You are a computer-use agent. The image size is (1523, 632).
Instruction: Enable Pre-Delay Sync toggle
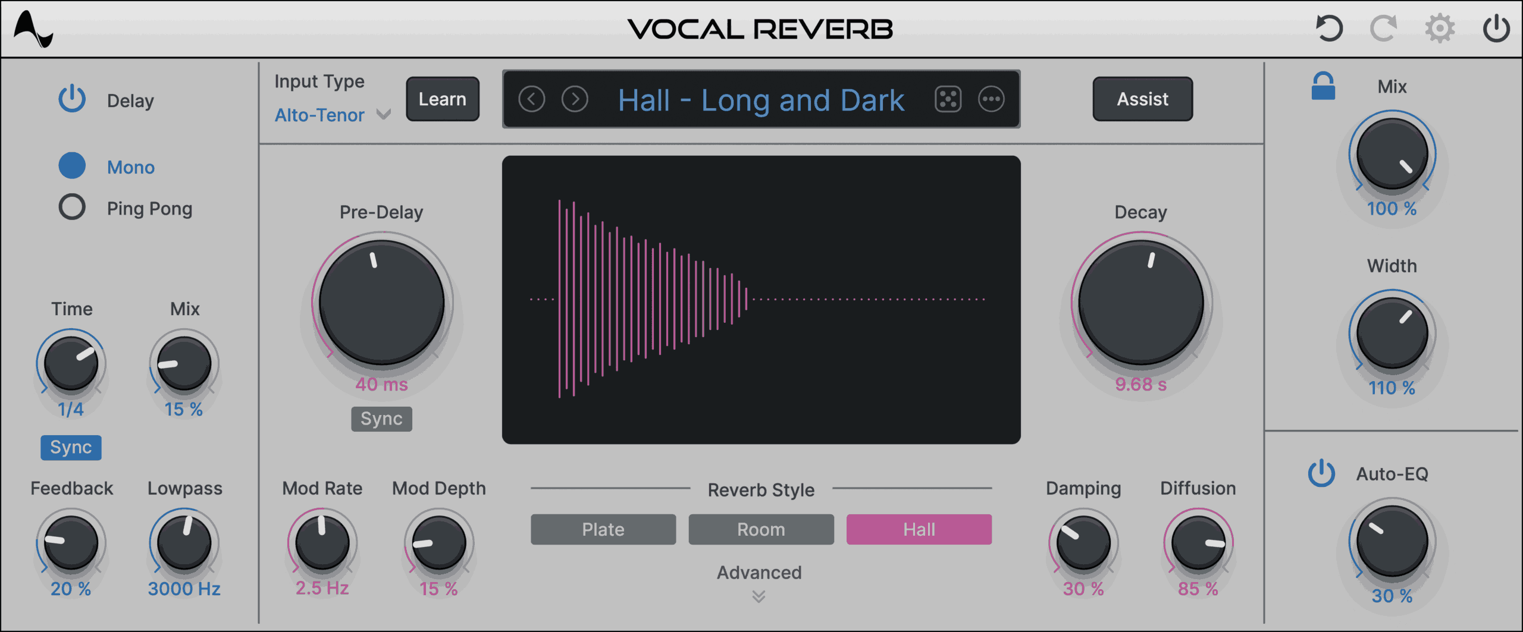(381, 419)
